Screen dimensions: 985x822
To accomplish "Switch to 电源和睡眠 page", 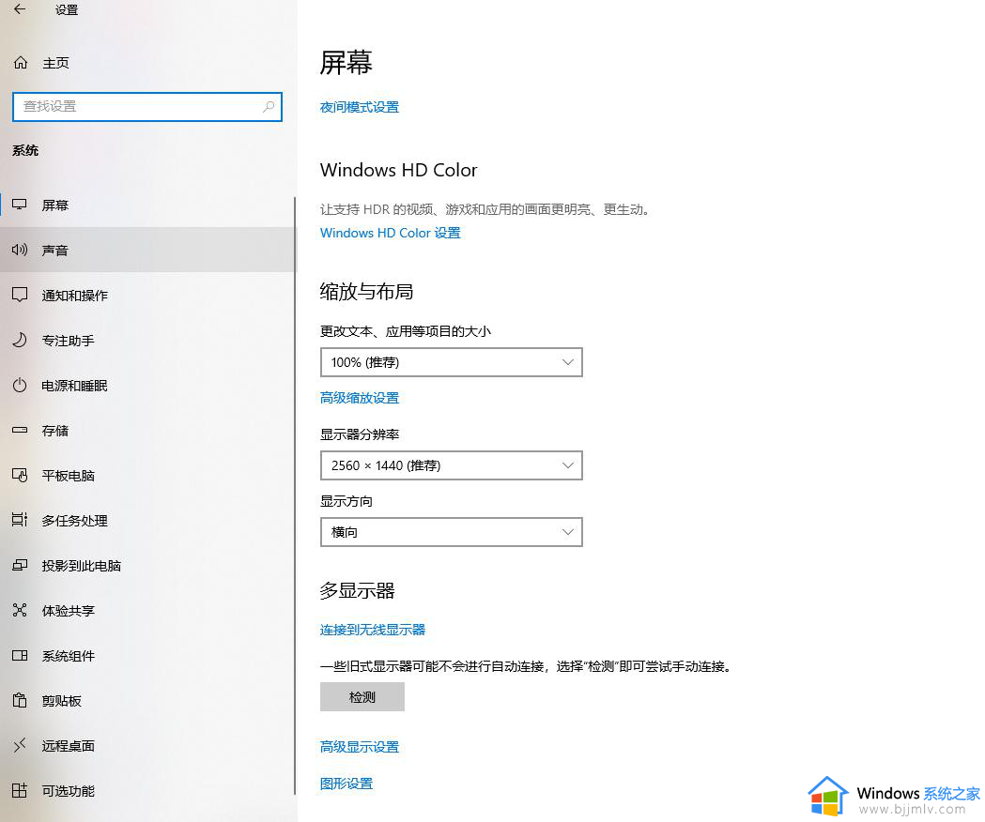I will click(x=147, y=386).
